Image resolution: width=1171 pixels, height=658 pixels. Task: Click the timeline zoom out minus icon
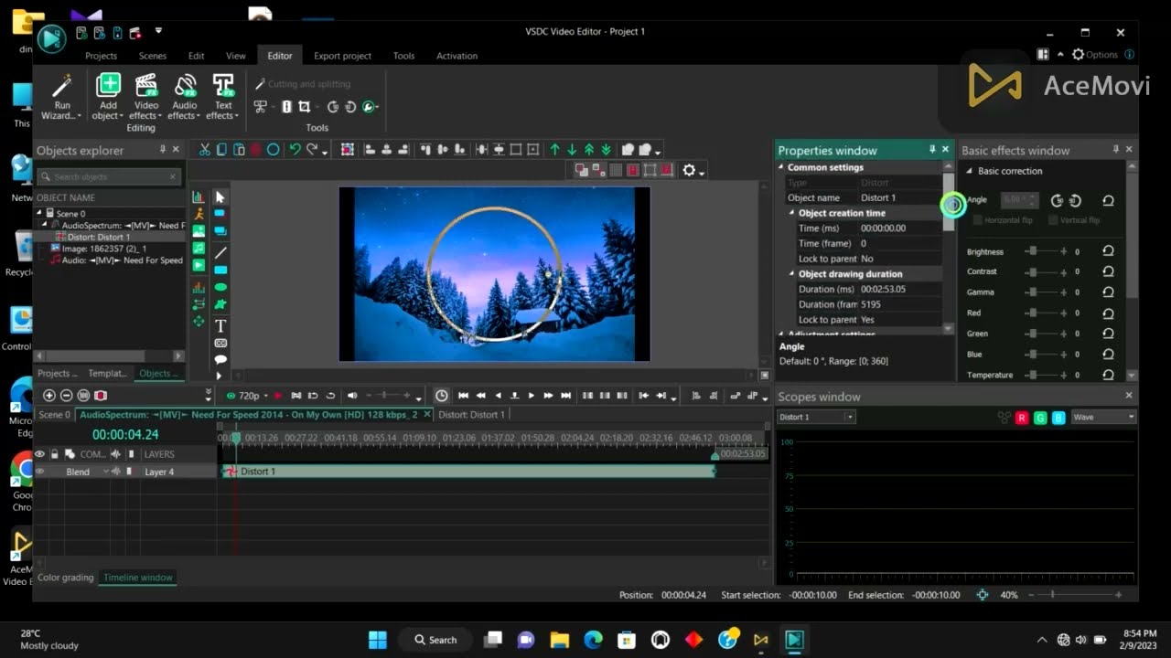pos(66,396)
